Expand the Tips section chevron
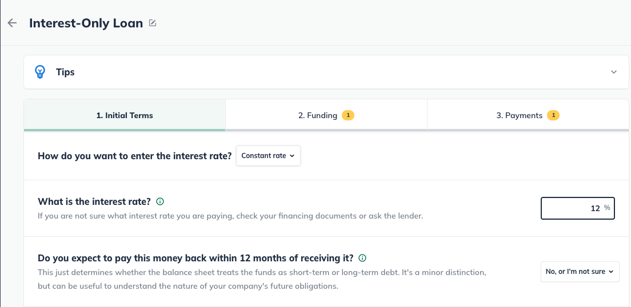Image resolution: width=631 pixels, height=307 pixels. [x=614, y=72]
